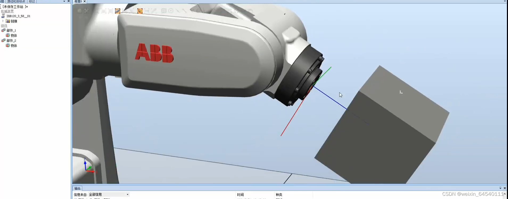
Task: Sort output by the 种类 column header
Action: click(x=279, y=195)
